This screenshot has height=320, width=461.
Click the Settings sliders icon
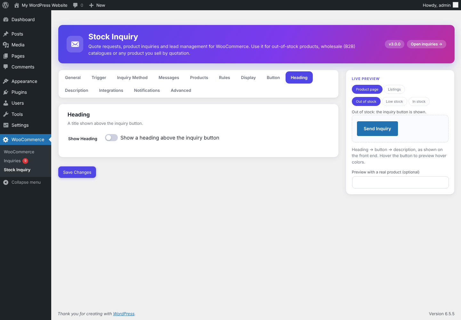[6, 125]
